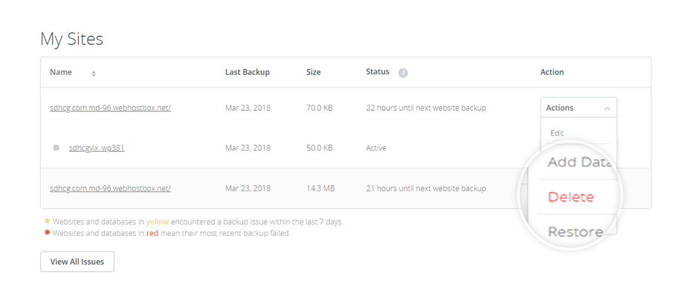
Task: Click the Size column header
Action: [x=314, y=72]
